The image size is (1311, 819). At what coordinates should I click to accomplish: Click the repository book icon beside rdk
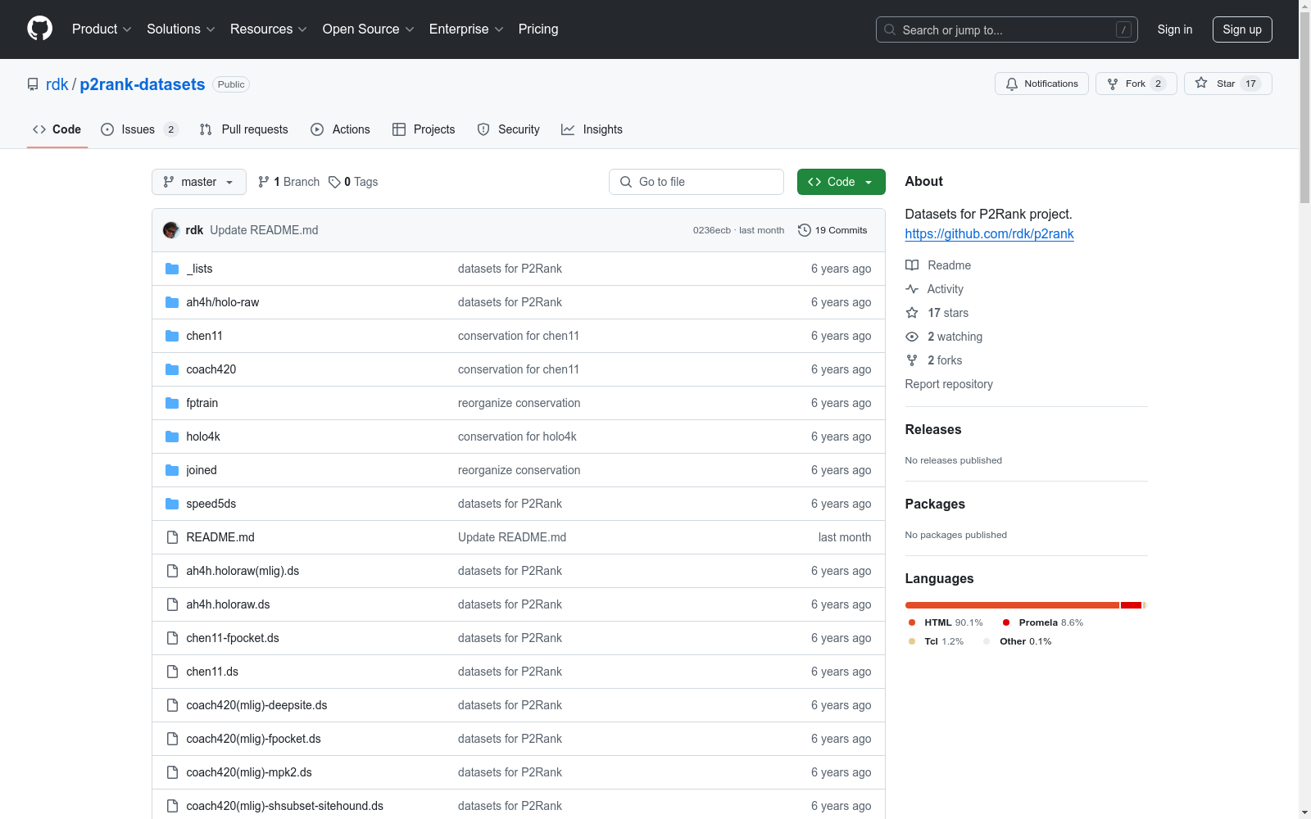33,84
